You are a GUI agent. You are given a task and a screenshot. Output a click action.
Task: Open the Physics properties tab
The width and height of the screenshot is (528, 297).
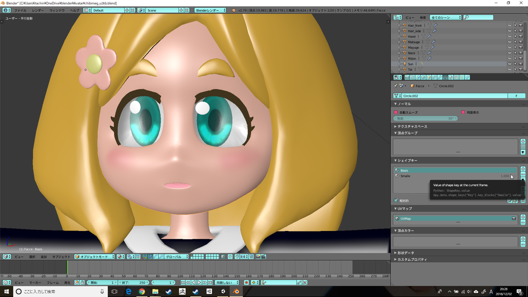(x=467, y=77)
